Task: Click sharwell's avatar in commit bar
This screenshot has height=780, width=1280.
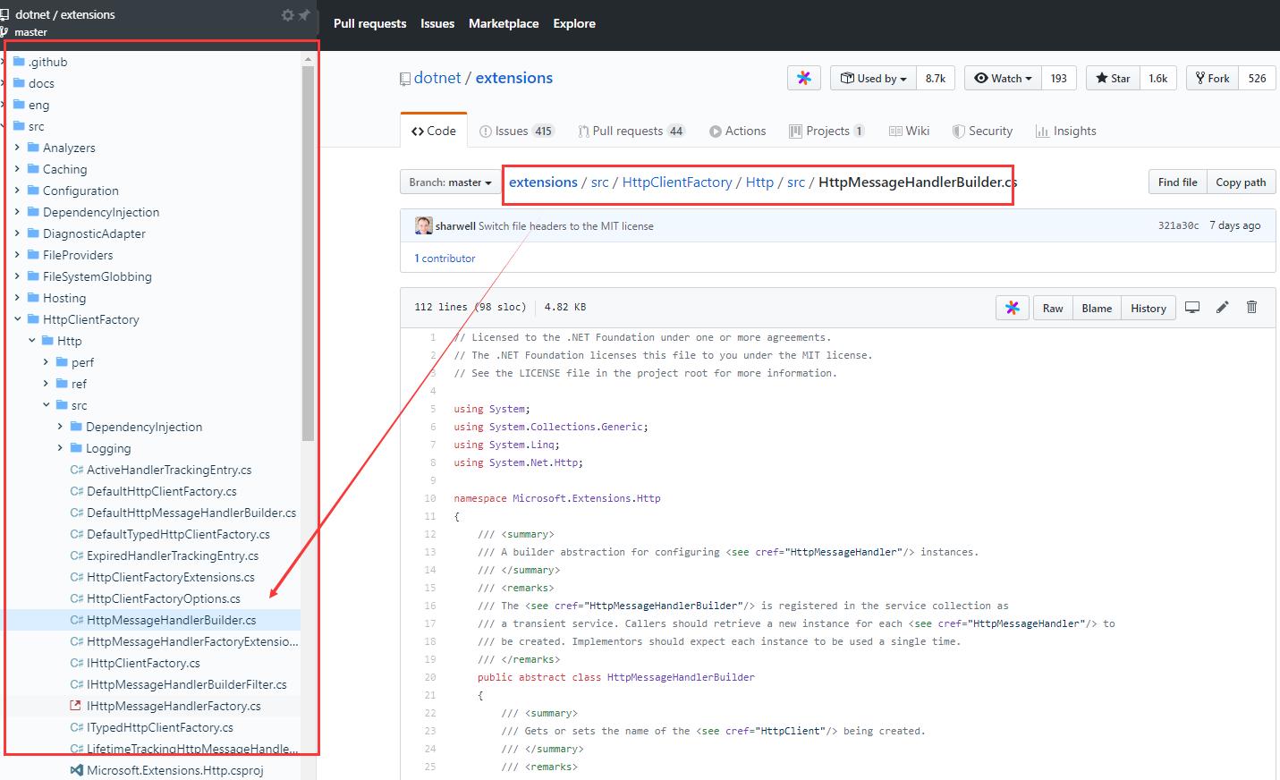Action: [x=423, y=225]
